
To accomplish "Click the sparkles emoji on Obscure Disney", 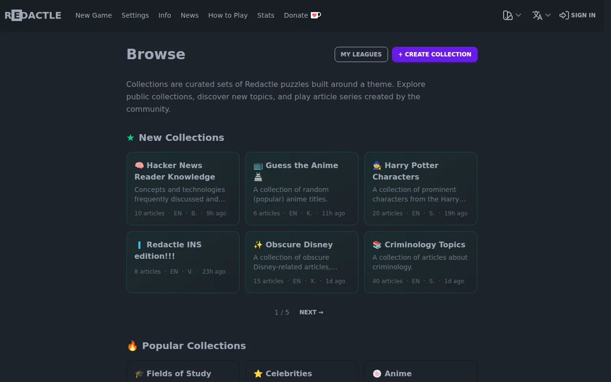I will tap(258, 244).
